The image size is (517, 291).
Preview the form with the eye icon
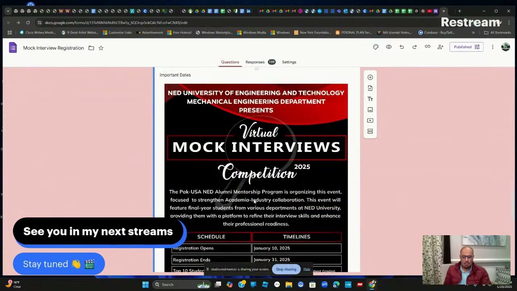389,47
